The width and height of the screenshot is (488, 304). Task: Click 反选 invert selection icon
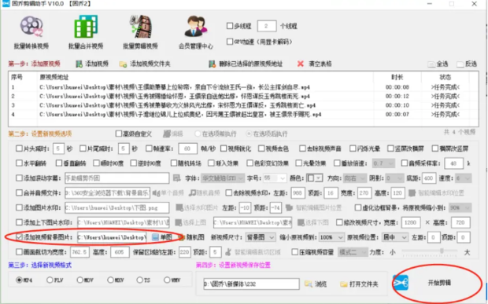point(460,64)
